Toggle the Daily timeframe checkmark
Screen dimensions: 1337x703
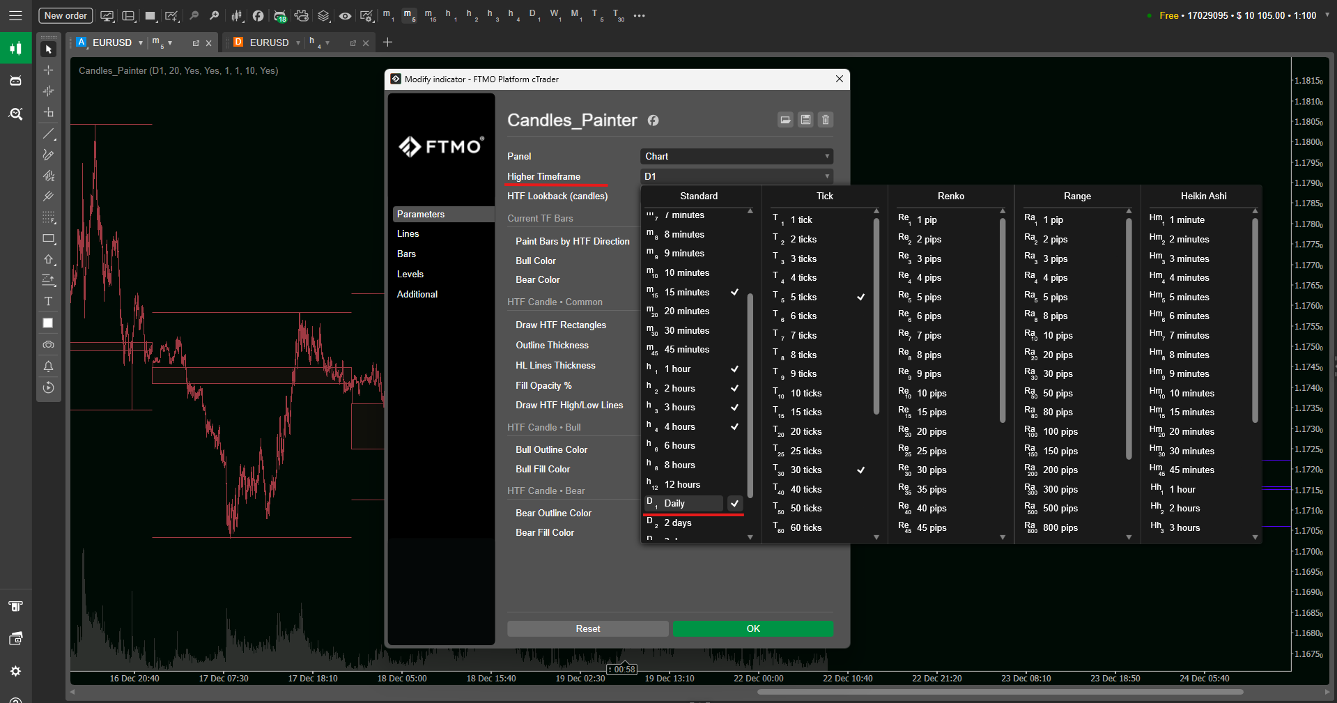(x=734, y=503)
